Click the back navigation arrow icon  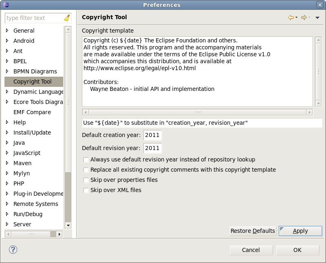(x=291, y=18)
